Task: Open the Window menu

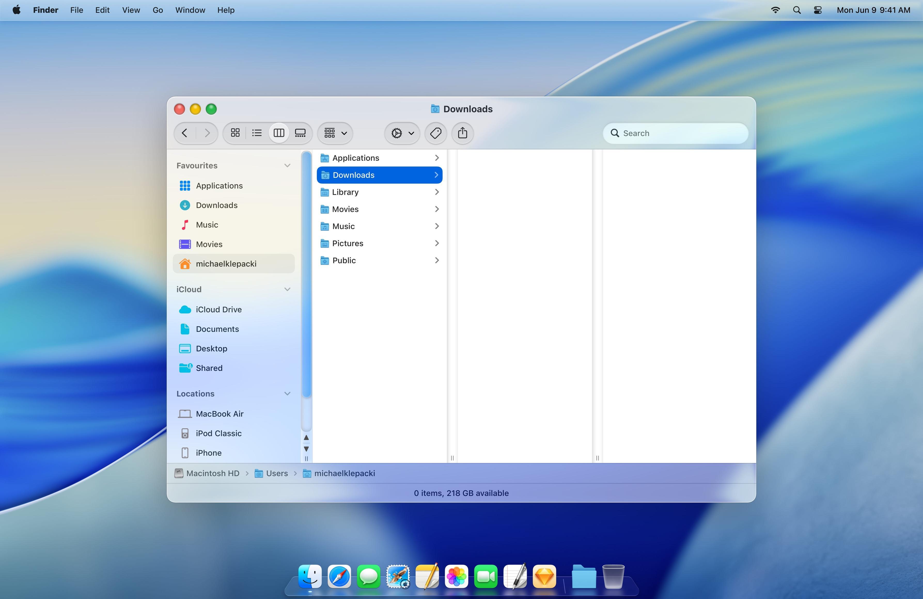Action: [190, 10]
